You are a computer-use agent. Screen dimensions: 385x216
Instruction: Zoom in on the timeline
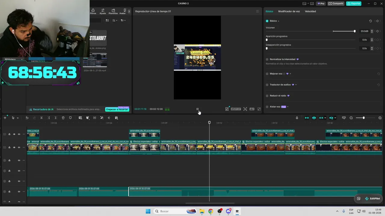(x=380, y=118)
